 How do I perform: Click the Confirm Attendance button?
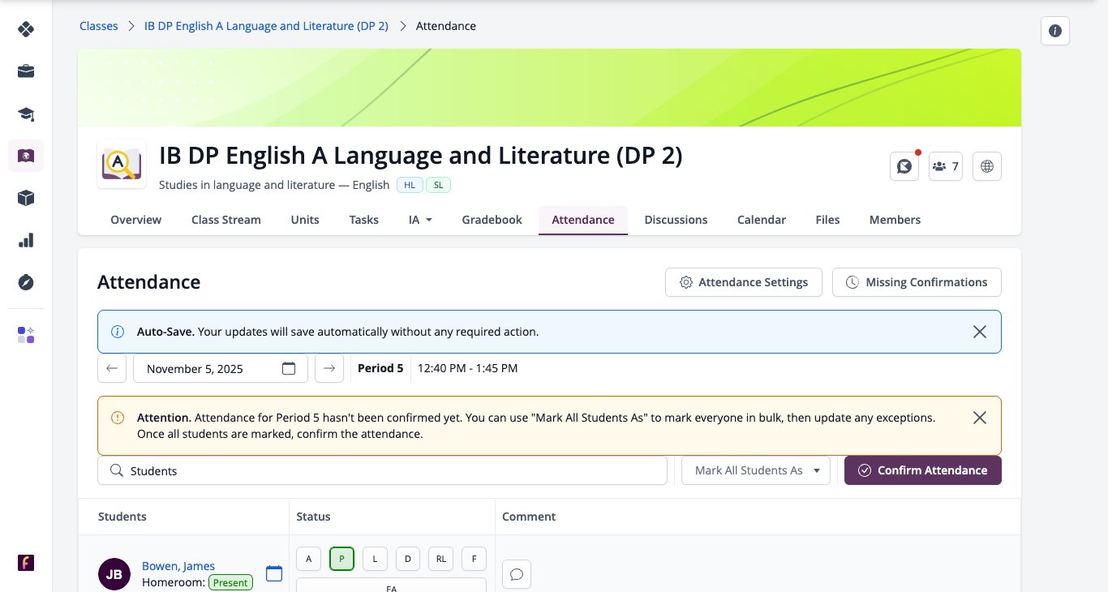[x=923, y=470]
